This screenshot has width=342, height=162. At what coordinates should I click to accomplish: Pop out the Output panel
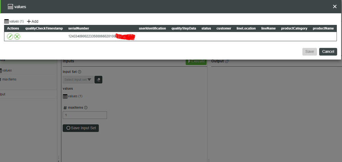pyautogui.click(x=227, y=62)
